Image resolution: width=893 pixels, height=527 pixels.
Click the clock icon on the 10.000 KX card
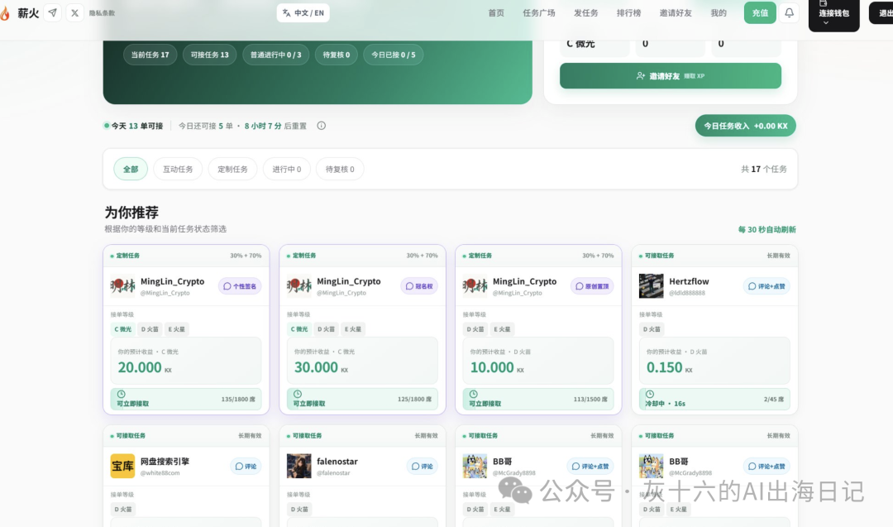point(473,395)
